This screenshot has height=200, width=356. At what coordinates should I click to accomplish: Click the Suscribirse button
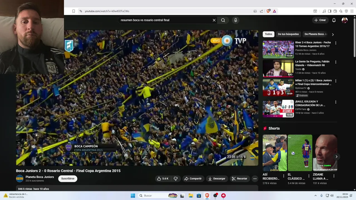click(x=68, y=179)
